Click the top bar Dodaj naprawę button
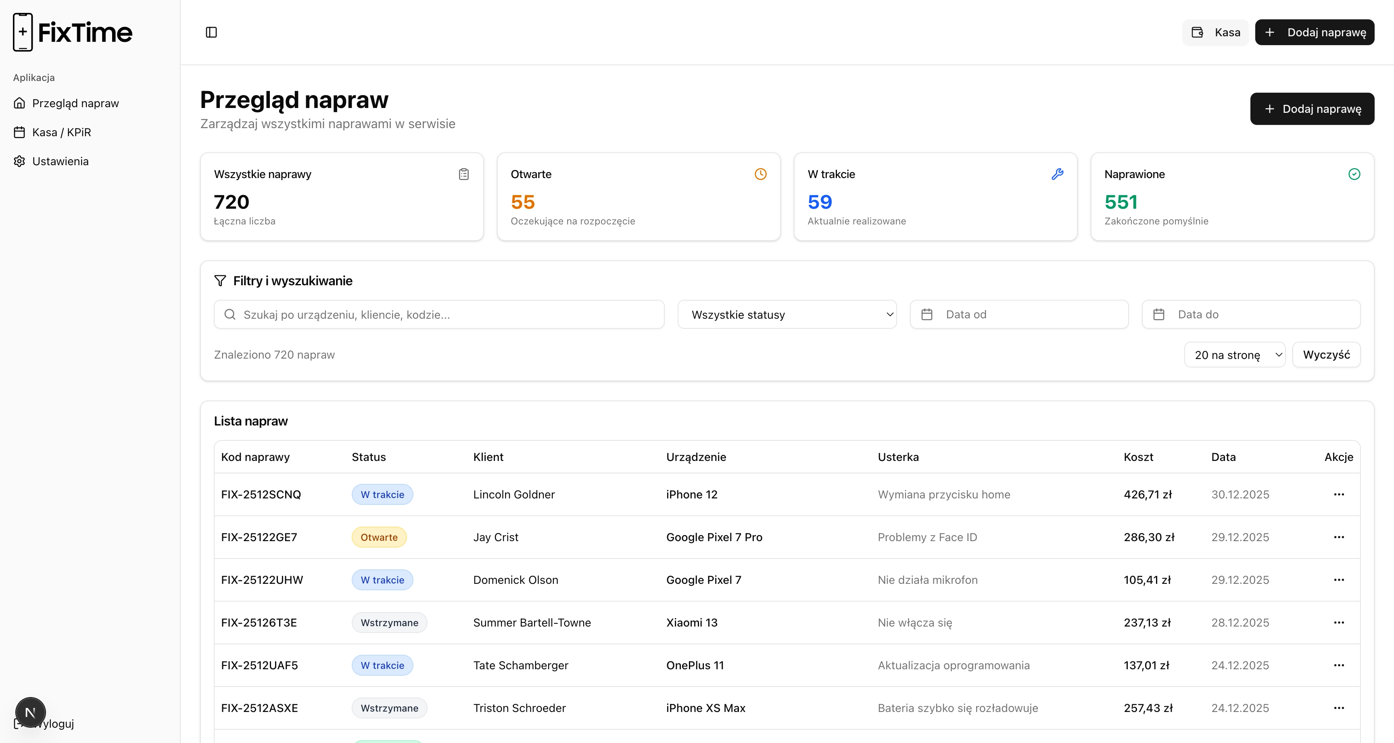1394x743 pixels. (x=1315, y=33)
